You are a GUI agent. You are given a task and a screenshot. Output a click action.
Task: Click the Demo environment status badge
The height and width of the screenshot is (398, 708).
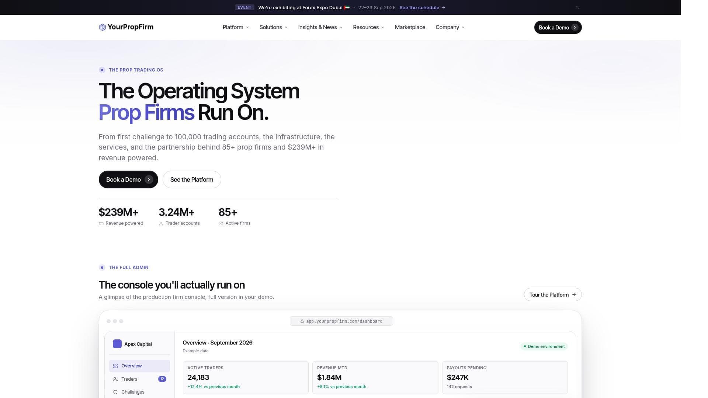coord(544,346)
